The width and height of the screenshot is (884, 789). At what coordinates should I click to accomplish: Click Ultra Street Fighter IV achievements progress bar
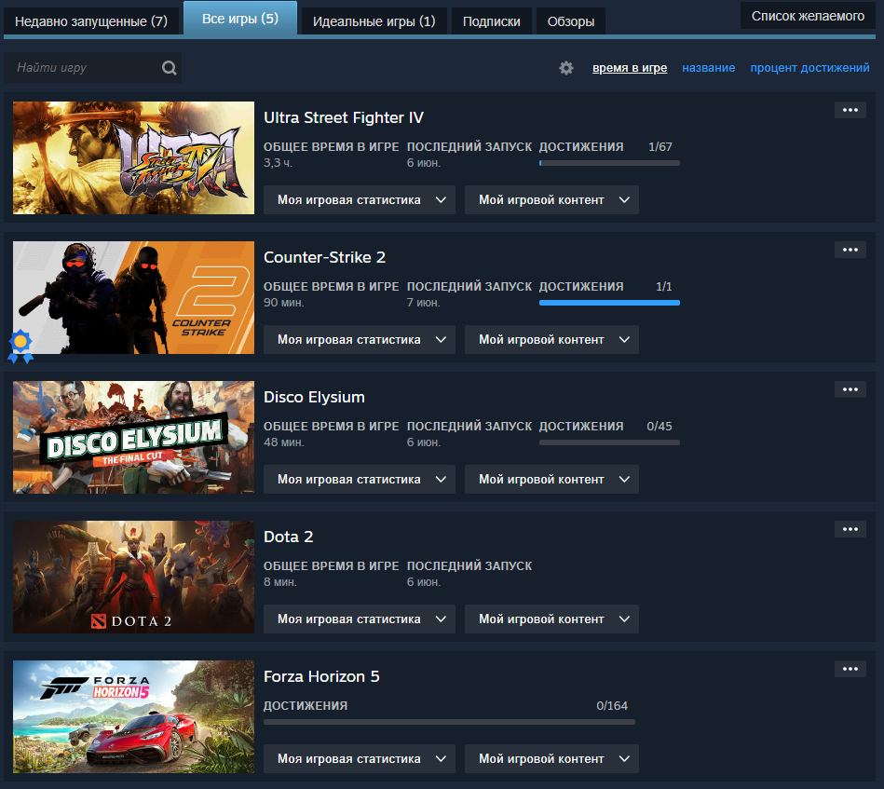click(x=609, y=163)
